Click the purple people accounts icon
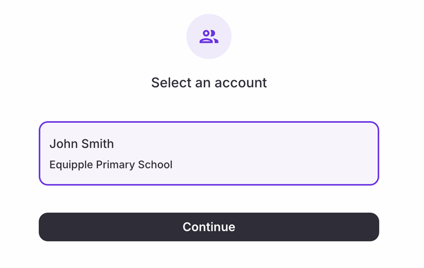 pos(209,36)
